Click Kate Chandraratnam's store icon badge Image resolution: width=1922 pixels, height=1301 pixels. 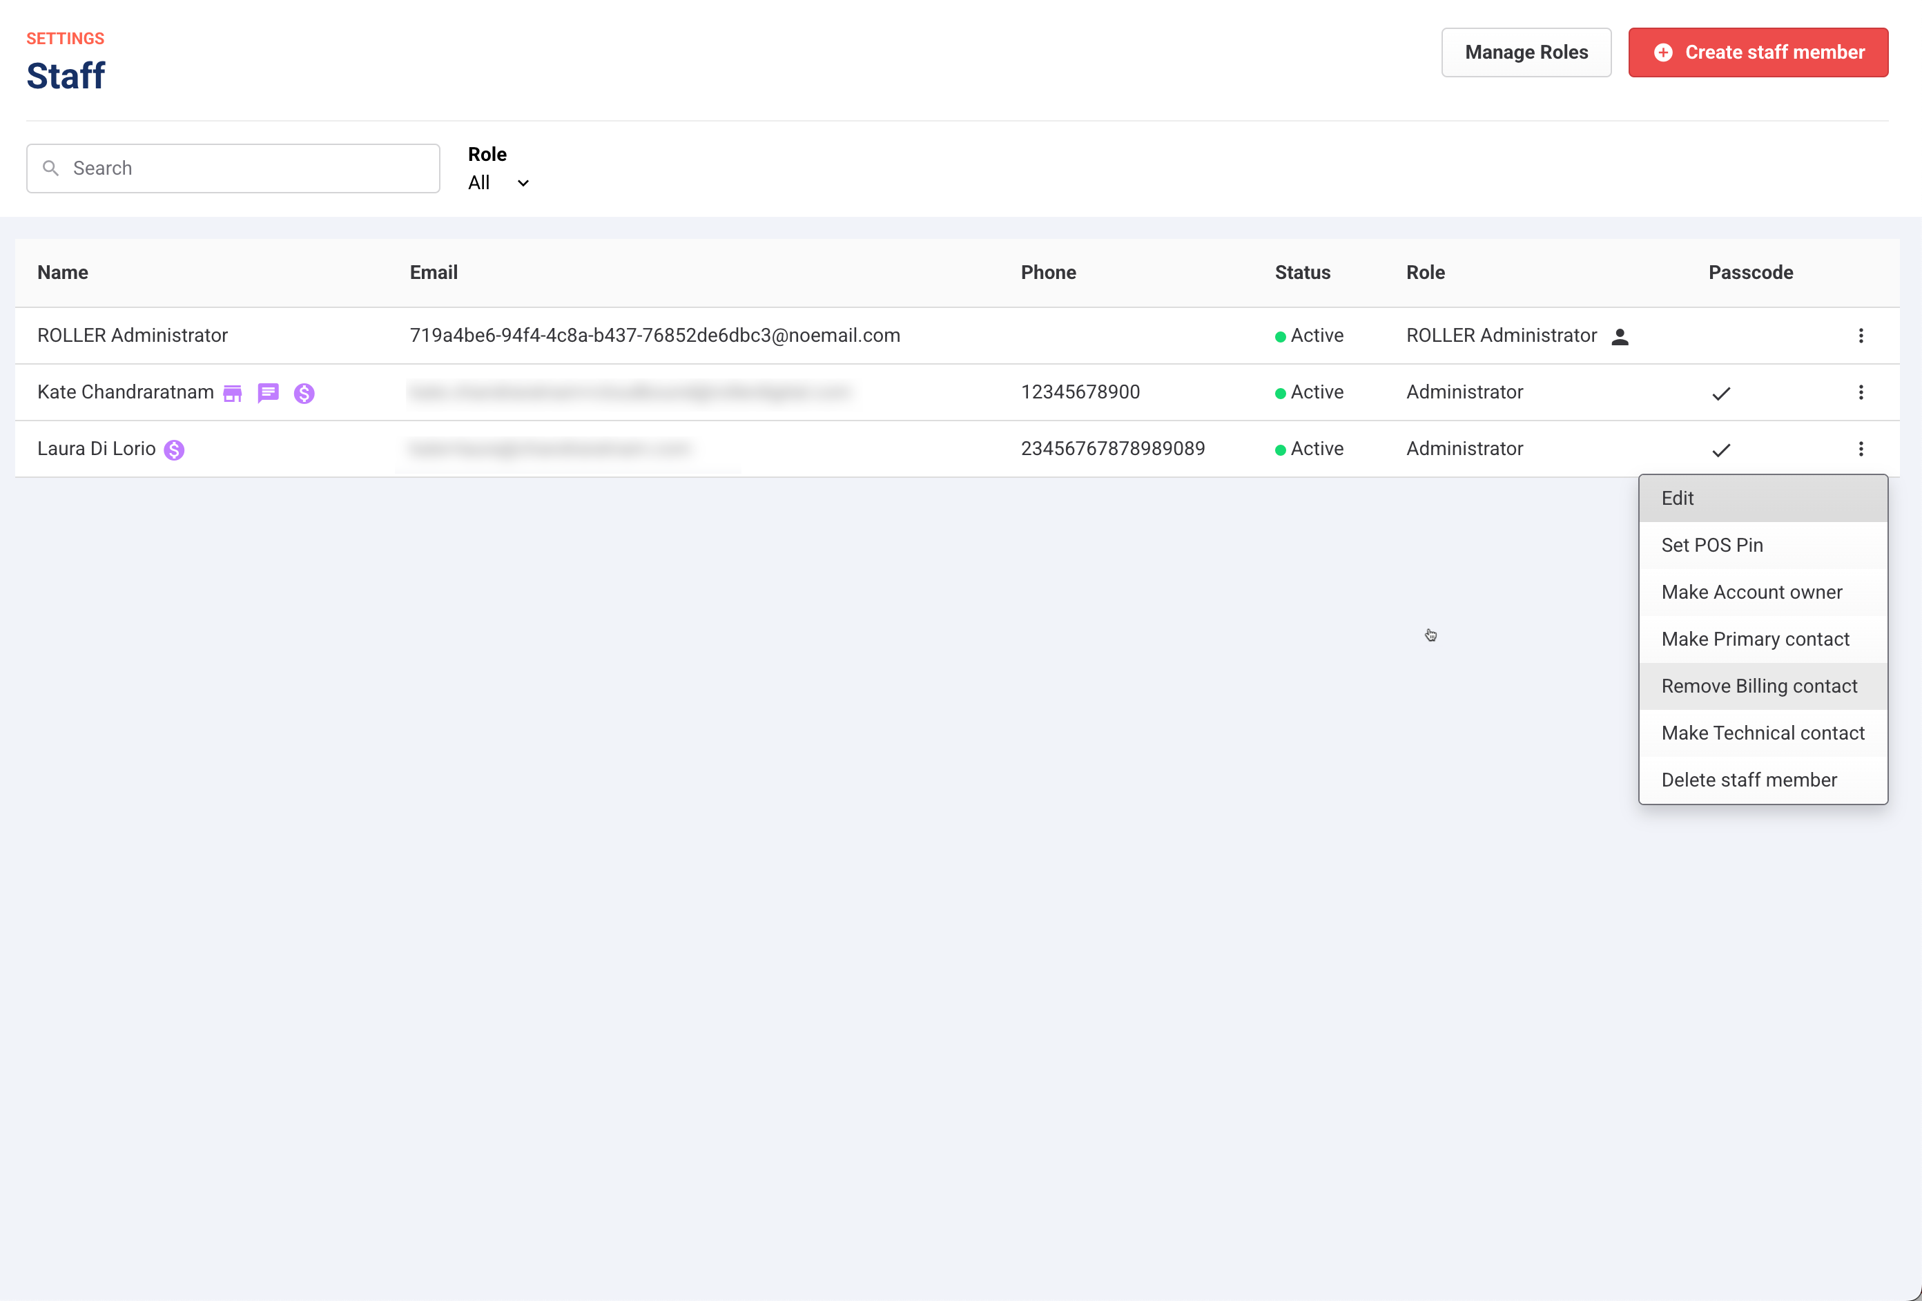(233, 393)
